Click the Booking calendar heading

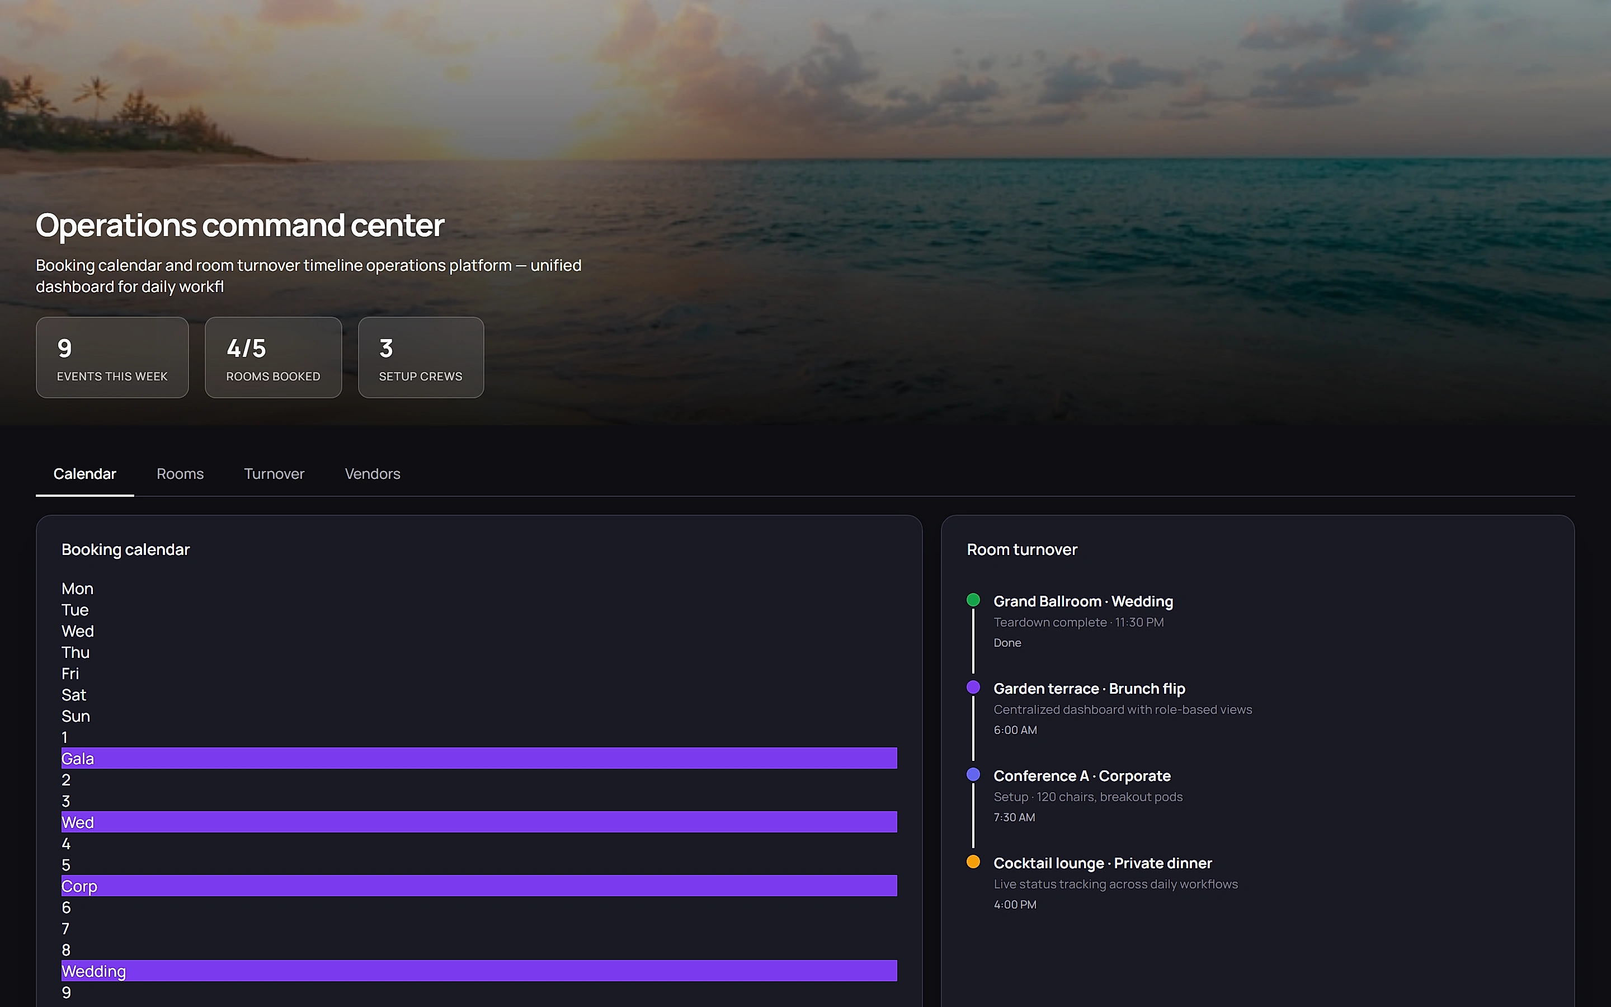(x=126, y=549)
